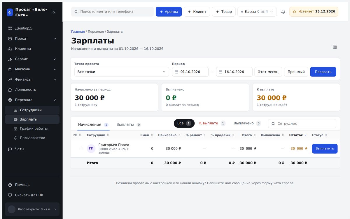Click the Дашборд grid icon

click(10, 28)
